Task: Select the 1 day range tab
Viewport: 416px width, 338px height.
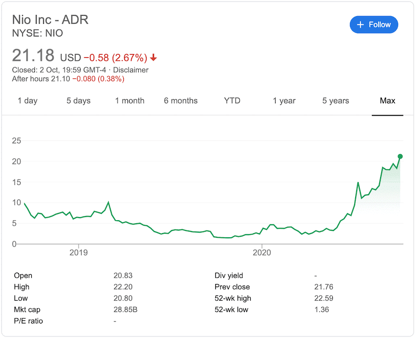Action: point(28,101)
